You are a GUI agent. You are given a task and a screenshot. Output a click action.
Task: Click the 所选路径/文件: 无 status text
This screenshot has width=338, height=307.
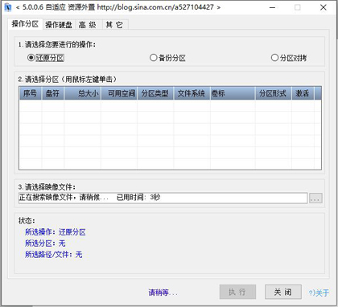(x=54, y=254)
